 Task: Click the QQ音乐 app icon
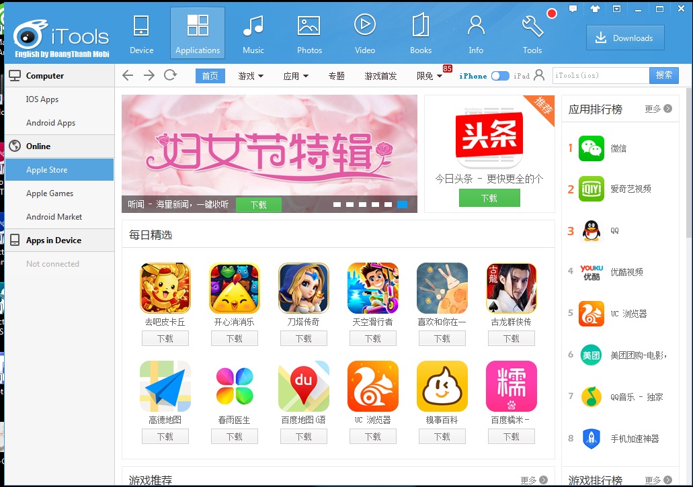[x=592, y=396]
